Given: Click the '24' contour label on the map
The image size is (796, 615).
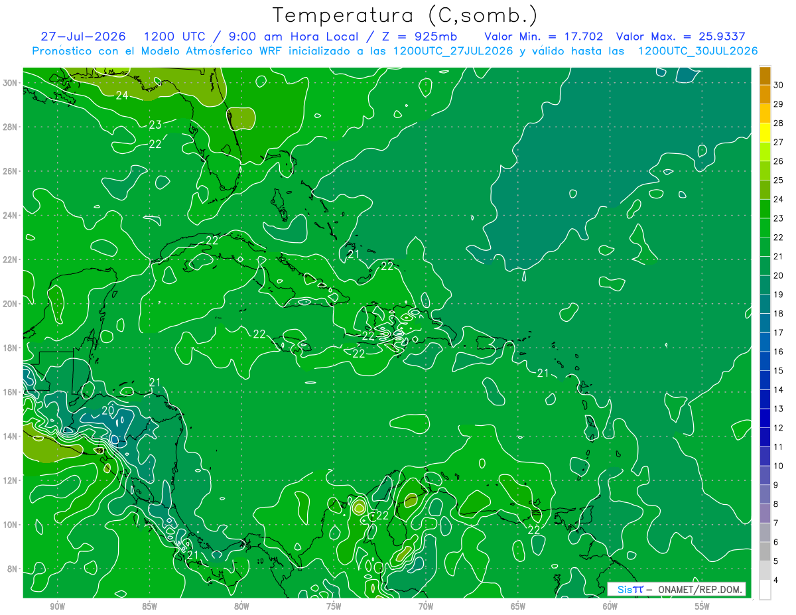Looking at the screenshot, I should (122, 96).
